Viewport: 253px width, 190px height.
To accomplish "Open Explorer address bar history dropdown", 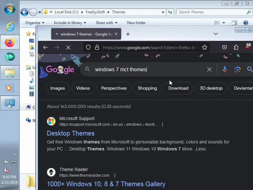I will coord(163,12).
